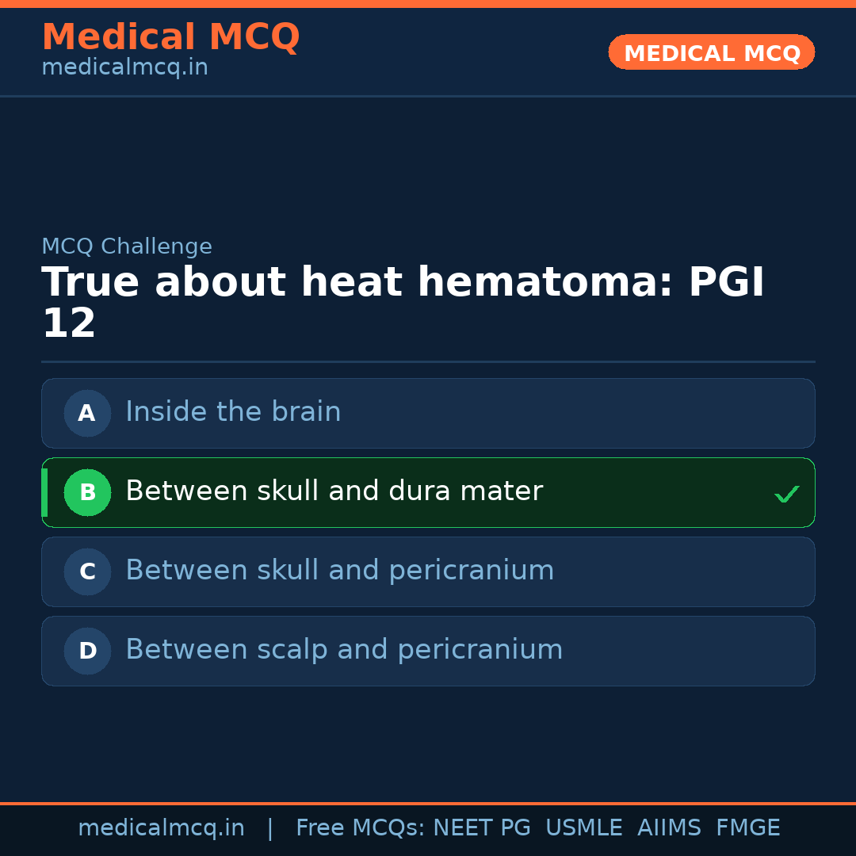Select 'Between skull and dura mater' answer

(x=334, y=491)
